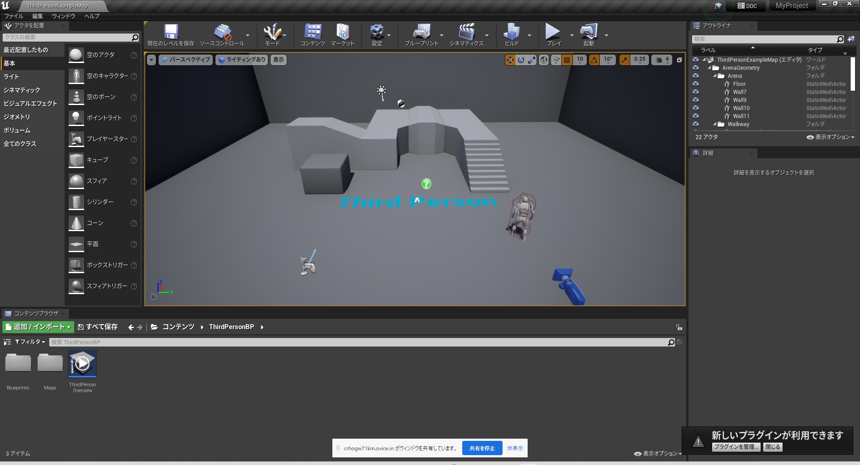Open the Add/Import dropdown
Viewport: 860px width, 465px height.
click(x=38, y=327)
